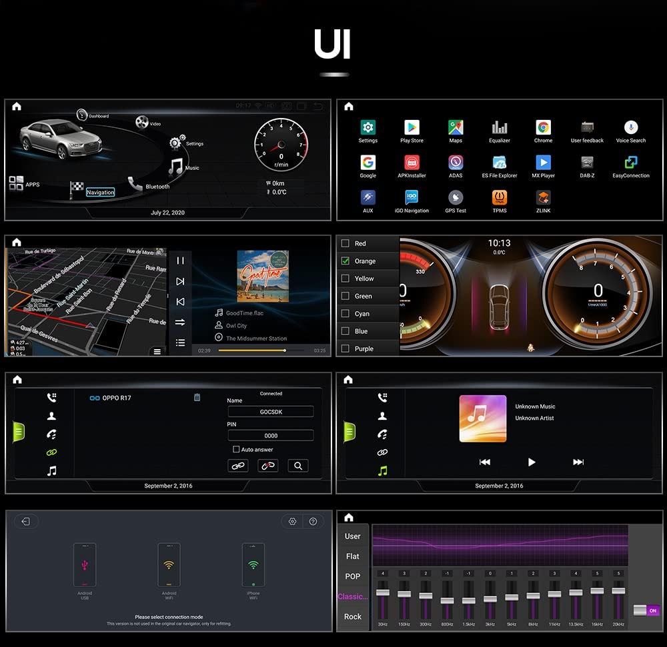Delete the OPPO R17 paired device
The height and width of the screenshot is (647, 667).
pyautogui.click(x=197, y=397)
